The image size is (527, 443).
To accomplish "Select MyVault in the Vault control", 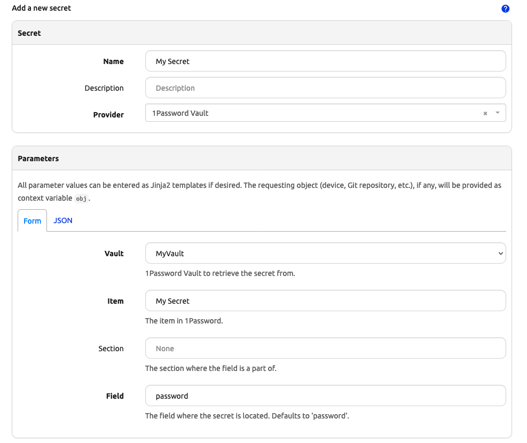I will (325, 254).
